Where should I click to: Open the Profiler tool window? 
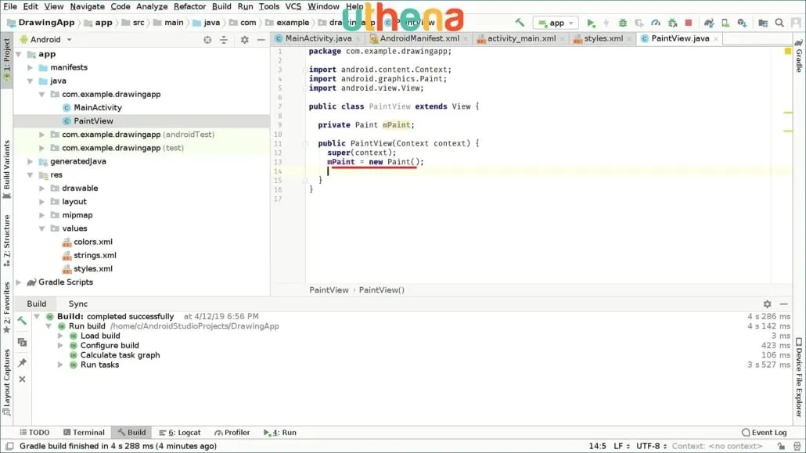(232, 433)
